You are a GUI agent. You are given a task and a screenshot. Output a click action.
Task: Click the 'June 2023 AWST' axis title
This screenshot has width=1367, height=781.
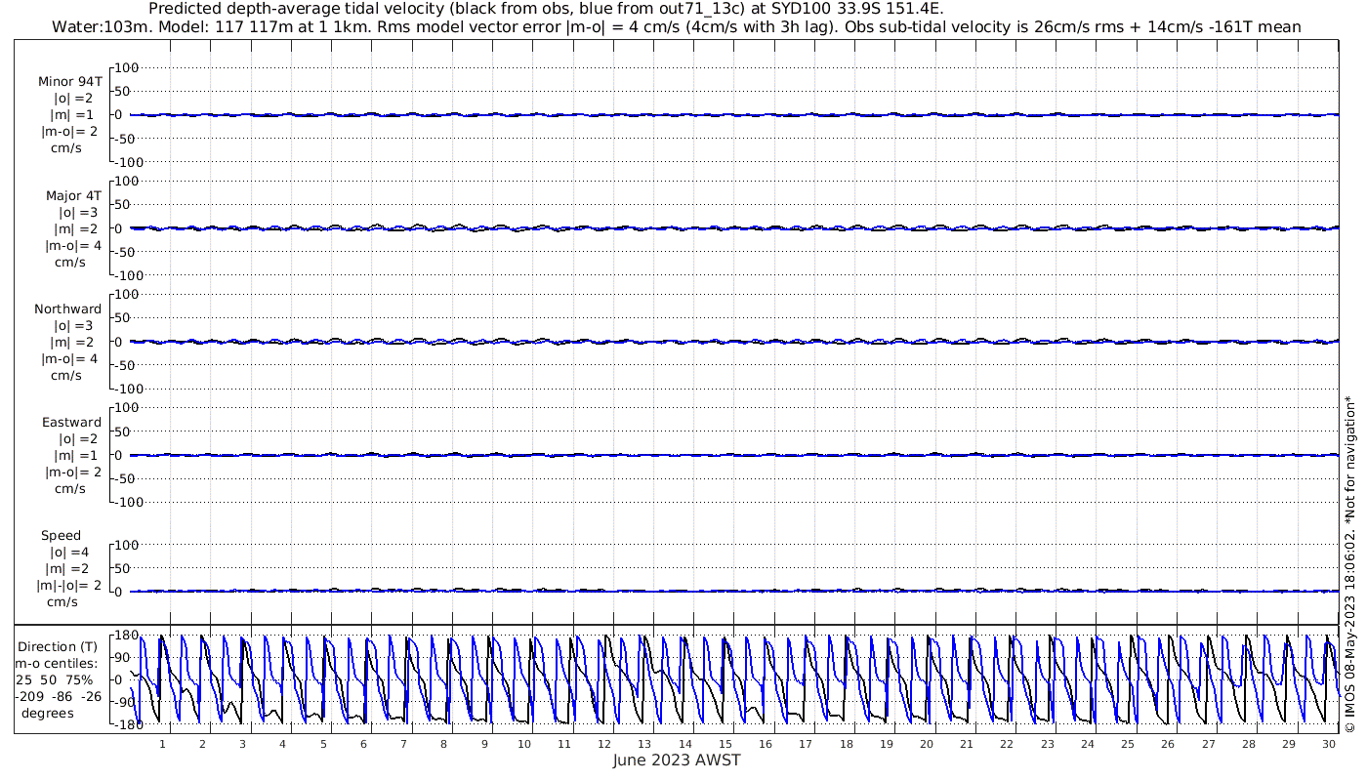[677, 760]
